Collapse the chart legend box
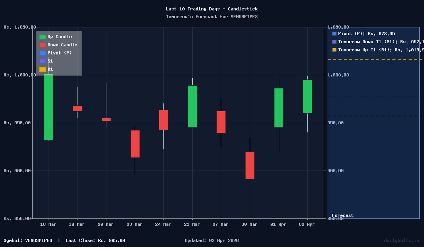 (58, 53)
